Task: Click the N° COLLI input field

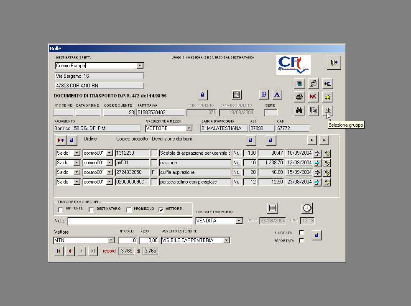Action: pos(128,240)
